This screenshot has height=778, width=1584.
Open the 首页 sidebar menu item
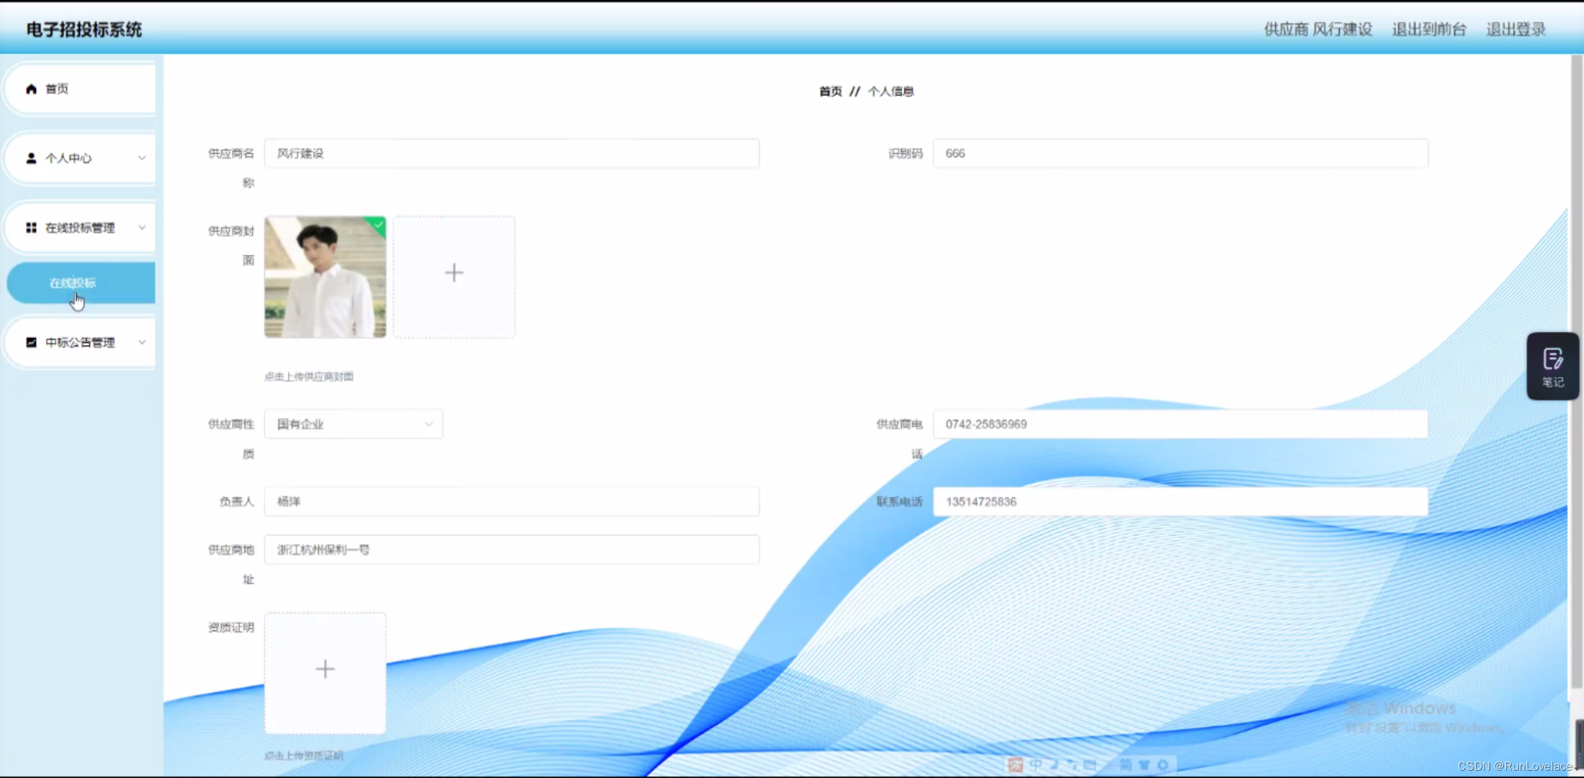coord(79,89)
